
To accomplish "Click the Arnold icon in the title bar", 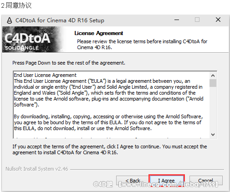I will click(10, 20).
